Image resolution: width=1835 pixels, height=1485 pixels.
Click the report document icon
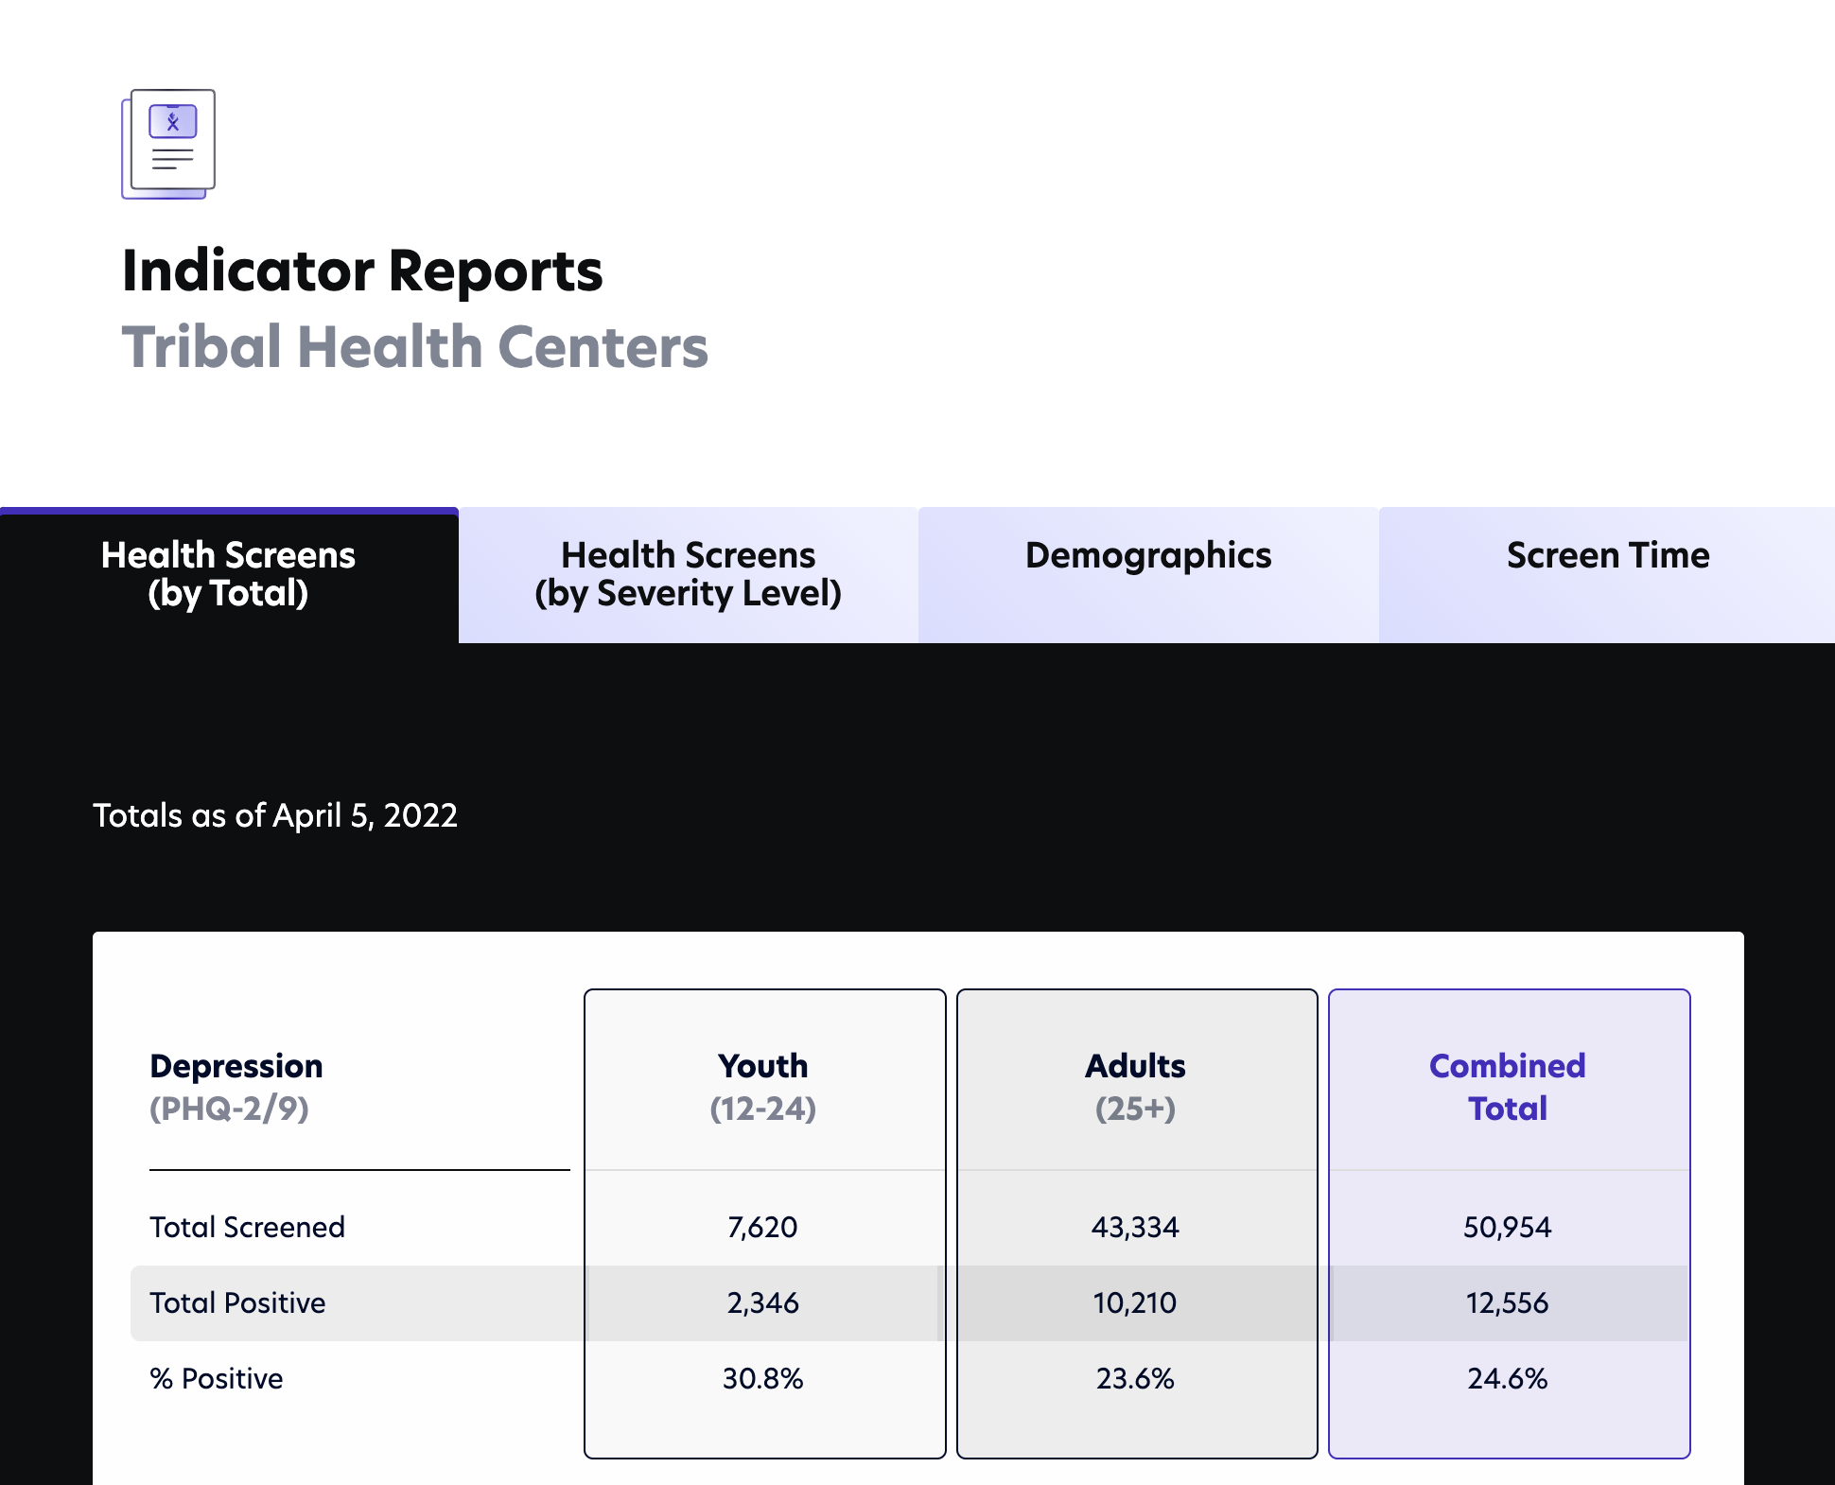pos(168,144)
